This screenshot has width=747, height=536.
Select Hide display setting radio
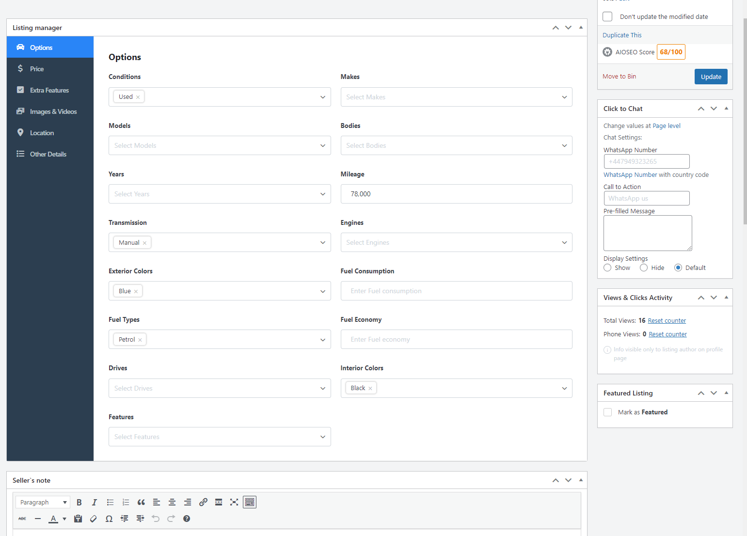pyautogui.click(x=644, y=268)
